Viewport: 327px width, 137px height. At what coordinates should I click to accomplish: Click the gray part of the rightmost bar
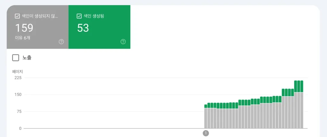[301, 110]
